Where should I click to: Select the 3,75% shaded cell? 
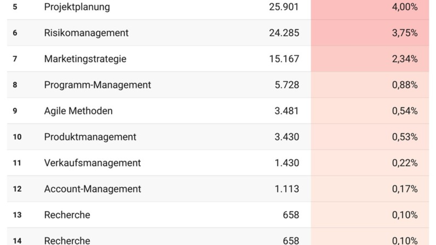pyautogui.click(x=404, y=33)
